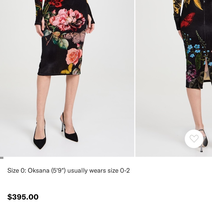
Task: Select the model size info text
Action: (x=69, y=170)
